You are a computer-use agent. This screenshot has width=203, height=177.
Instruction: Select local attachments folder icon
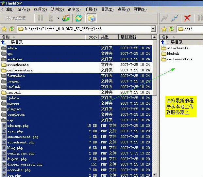pos(4,65)
